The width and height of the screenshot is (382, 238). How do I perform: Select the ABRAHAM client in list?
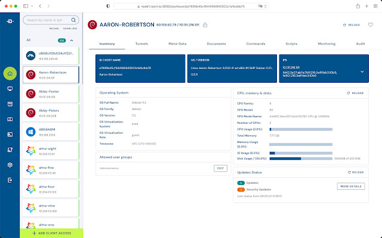coord(51,131)
